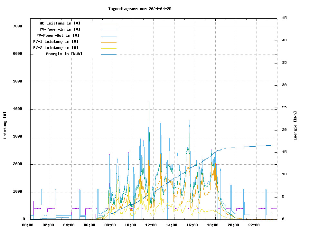Click the left axis title 'Leistung [W]'

pyautogui.click(x=5, y=125)
